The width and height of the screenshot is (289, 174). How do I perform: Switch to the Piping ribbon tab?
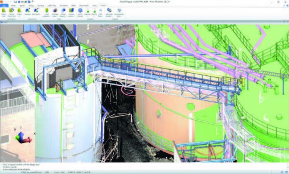[x=31, y=5]
